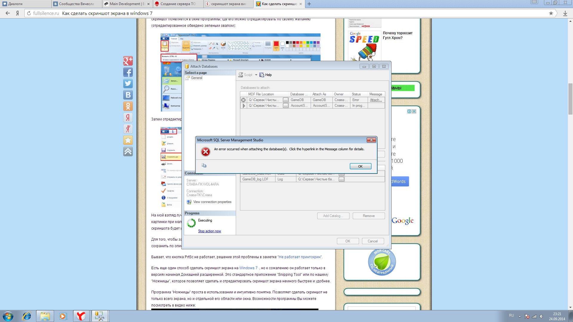Select the GameDB database name cell

pos(300,100)
